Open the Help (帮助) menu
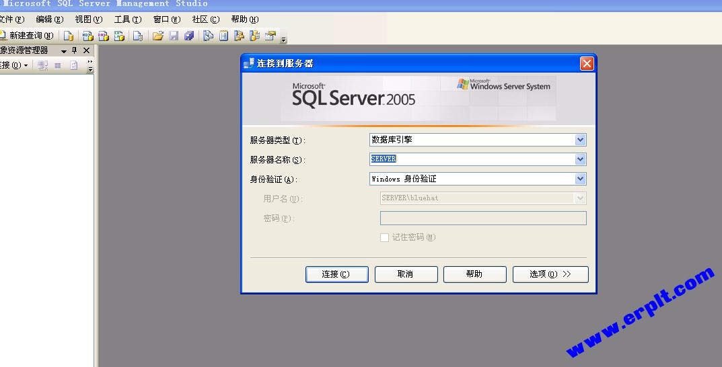The width and height of the screenshot is (722, 367). click(x=245, y=19)
